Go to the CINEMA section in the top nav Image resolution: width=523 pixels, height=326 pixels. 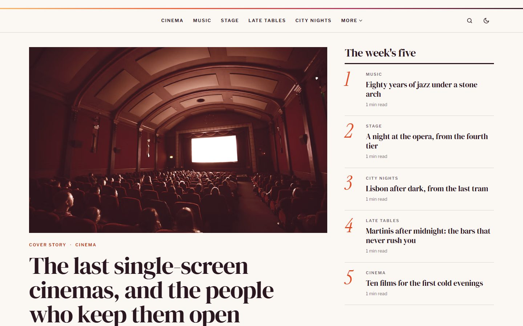172,21
